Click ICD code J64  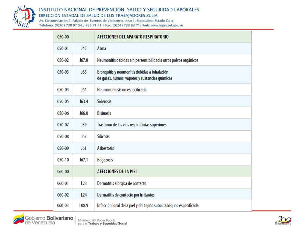pos(84,89)
